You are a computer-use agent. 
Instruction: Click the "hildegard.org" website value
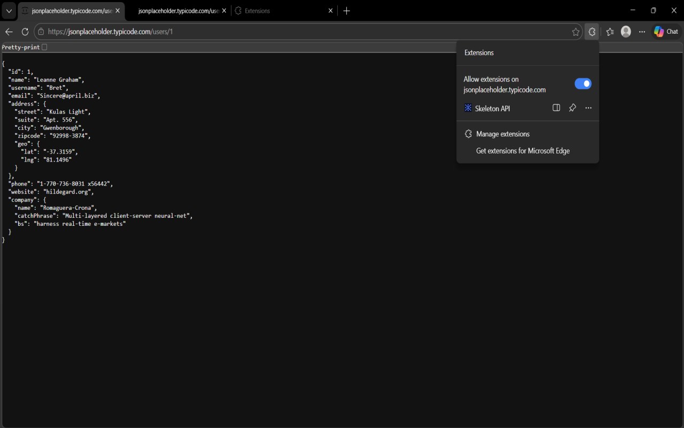click(67, 192)
